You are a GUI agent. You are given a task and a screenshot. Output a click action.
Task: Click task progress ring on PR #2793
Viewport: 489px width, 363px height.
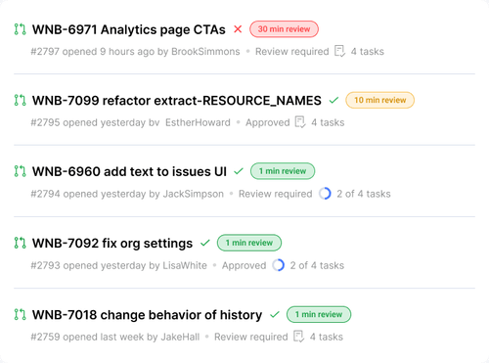[278, 265]
